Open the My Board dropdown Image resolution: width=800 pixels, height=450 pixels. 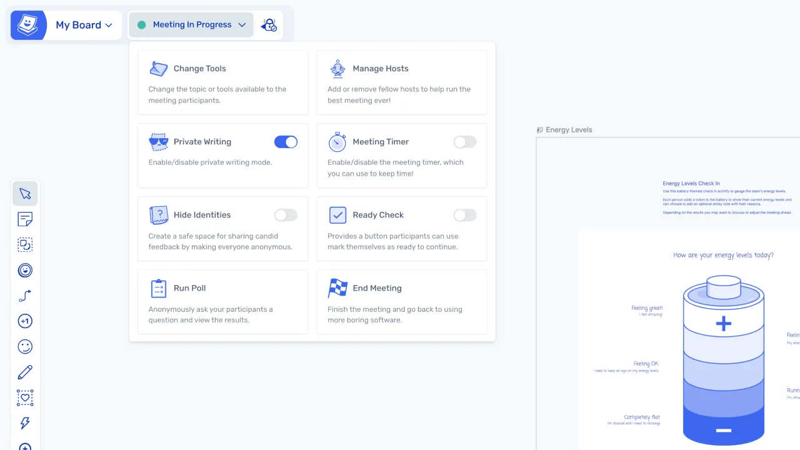84,25
